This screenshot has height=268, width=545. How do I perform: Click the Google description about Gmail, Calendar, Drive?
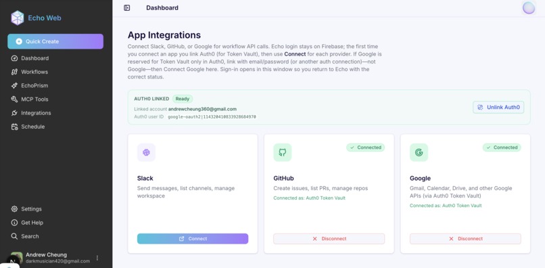point(461,192)
